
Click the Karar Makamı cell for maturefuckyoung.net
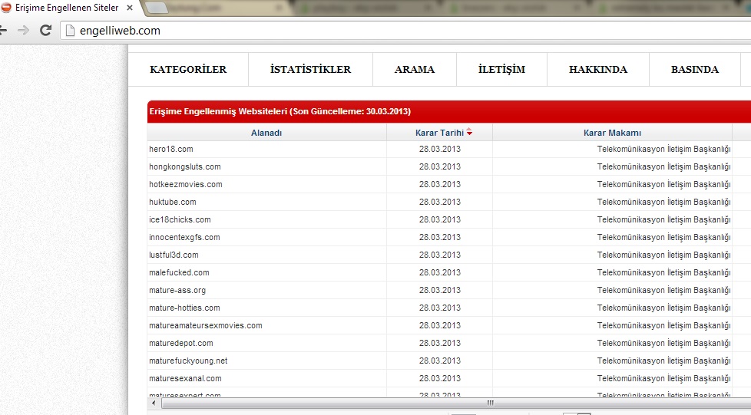click(612, 361)
